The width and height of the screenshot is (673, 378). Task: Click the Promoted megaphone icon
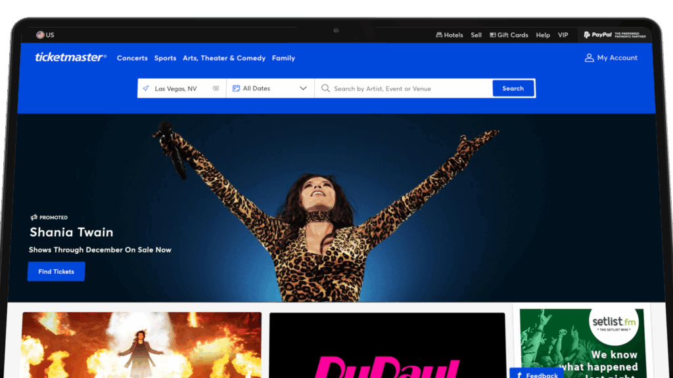tap(34, 217)
